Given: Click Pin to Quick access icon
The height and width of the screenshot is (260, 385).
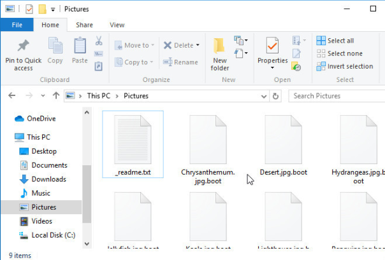Looking at the screenshot, I should [24, 46].
